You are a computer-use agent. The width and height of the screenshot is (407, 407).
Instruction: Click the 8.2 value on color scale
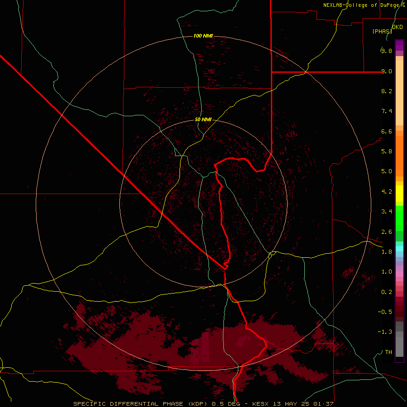pos(387,91)
